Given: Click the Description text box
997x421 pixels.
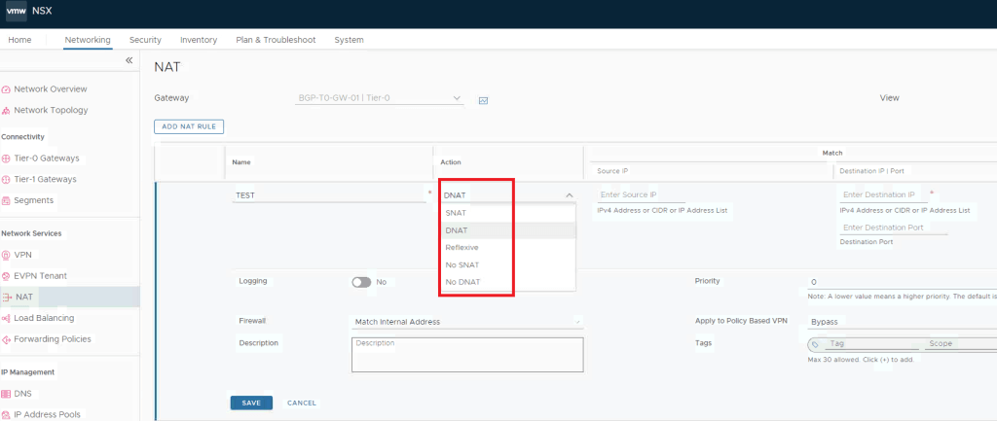Looking at the screenshot, I should (x=466, y=355).
